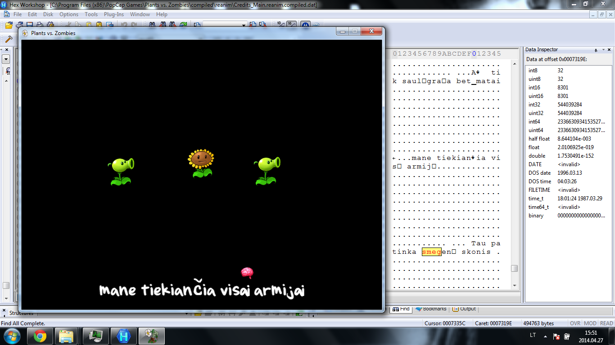Click the Replace toolbar icon with green arrows

[183, 25]
